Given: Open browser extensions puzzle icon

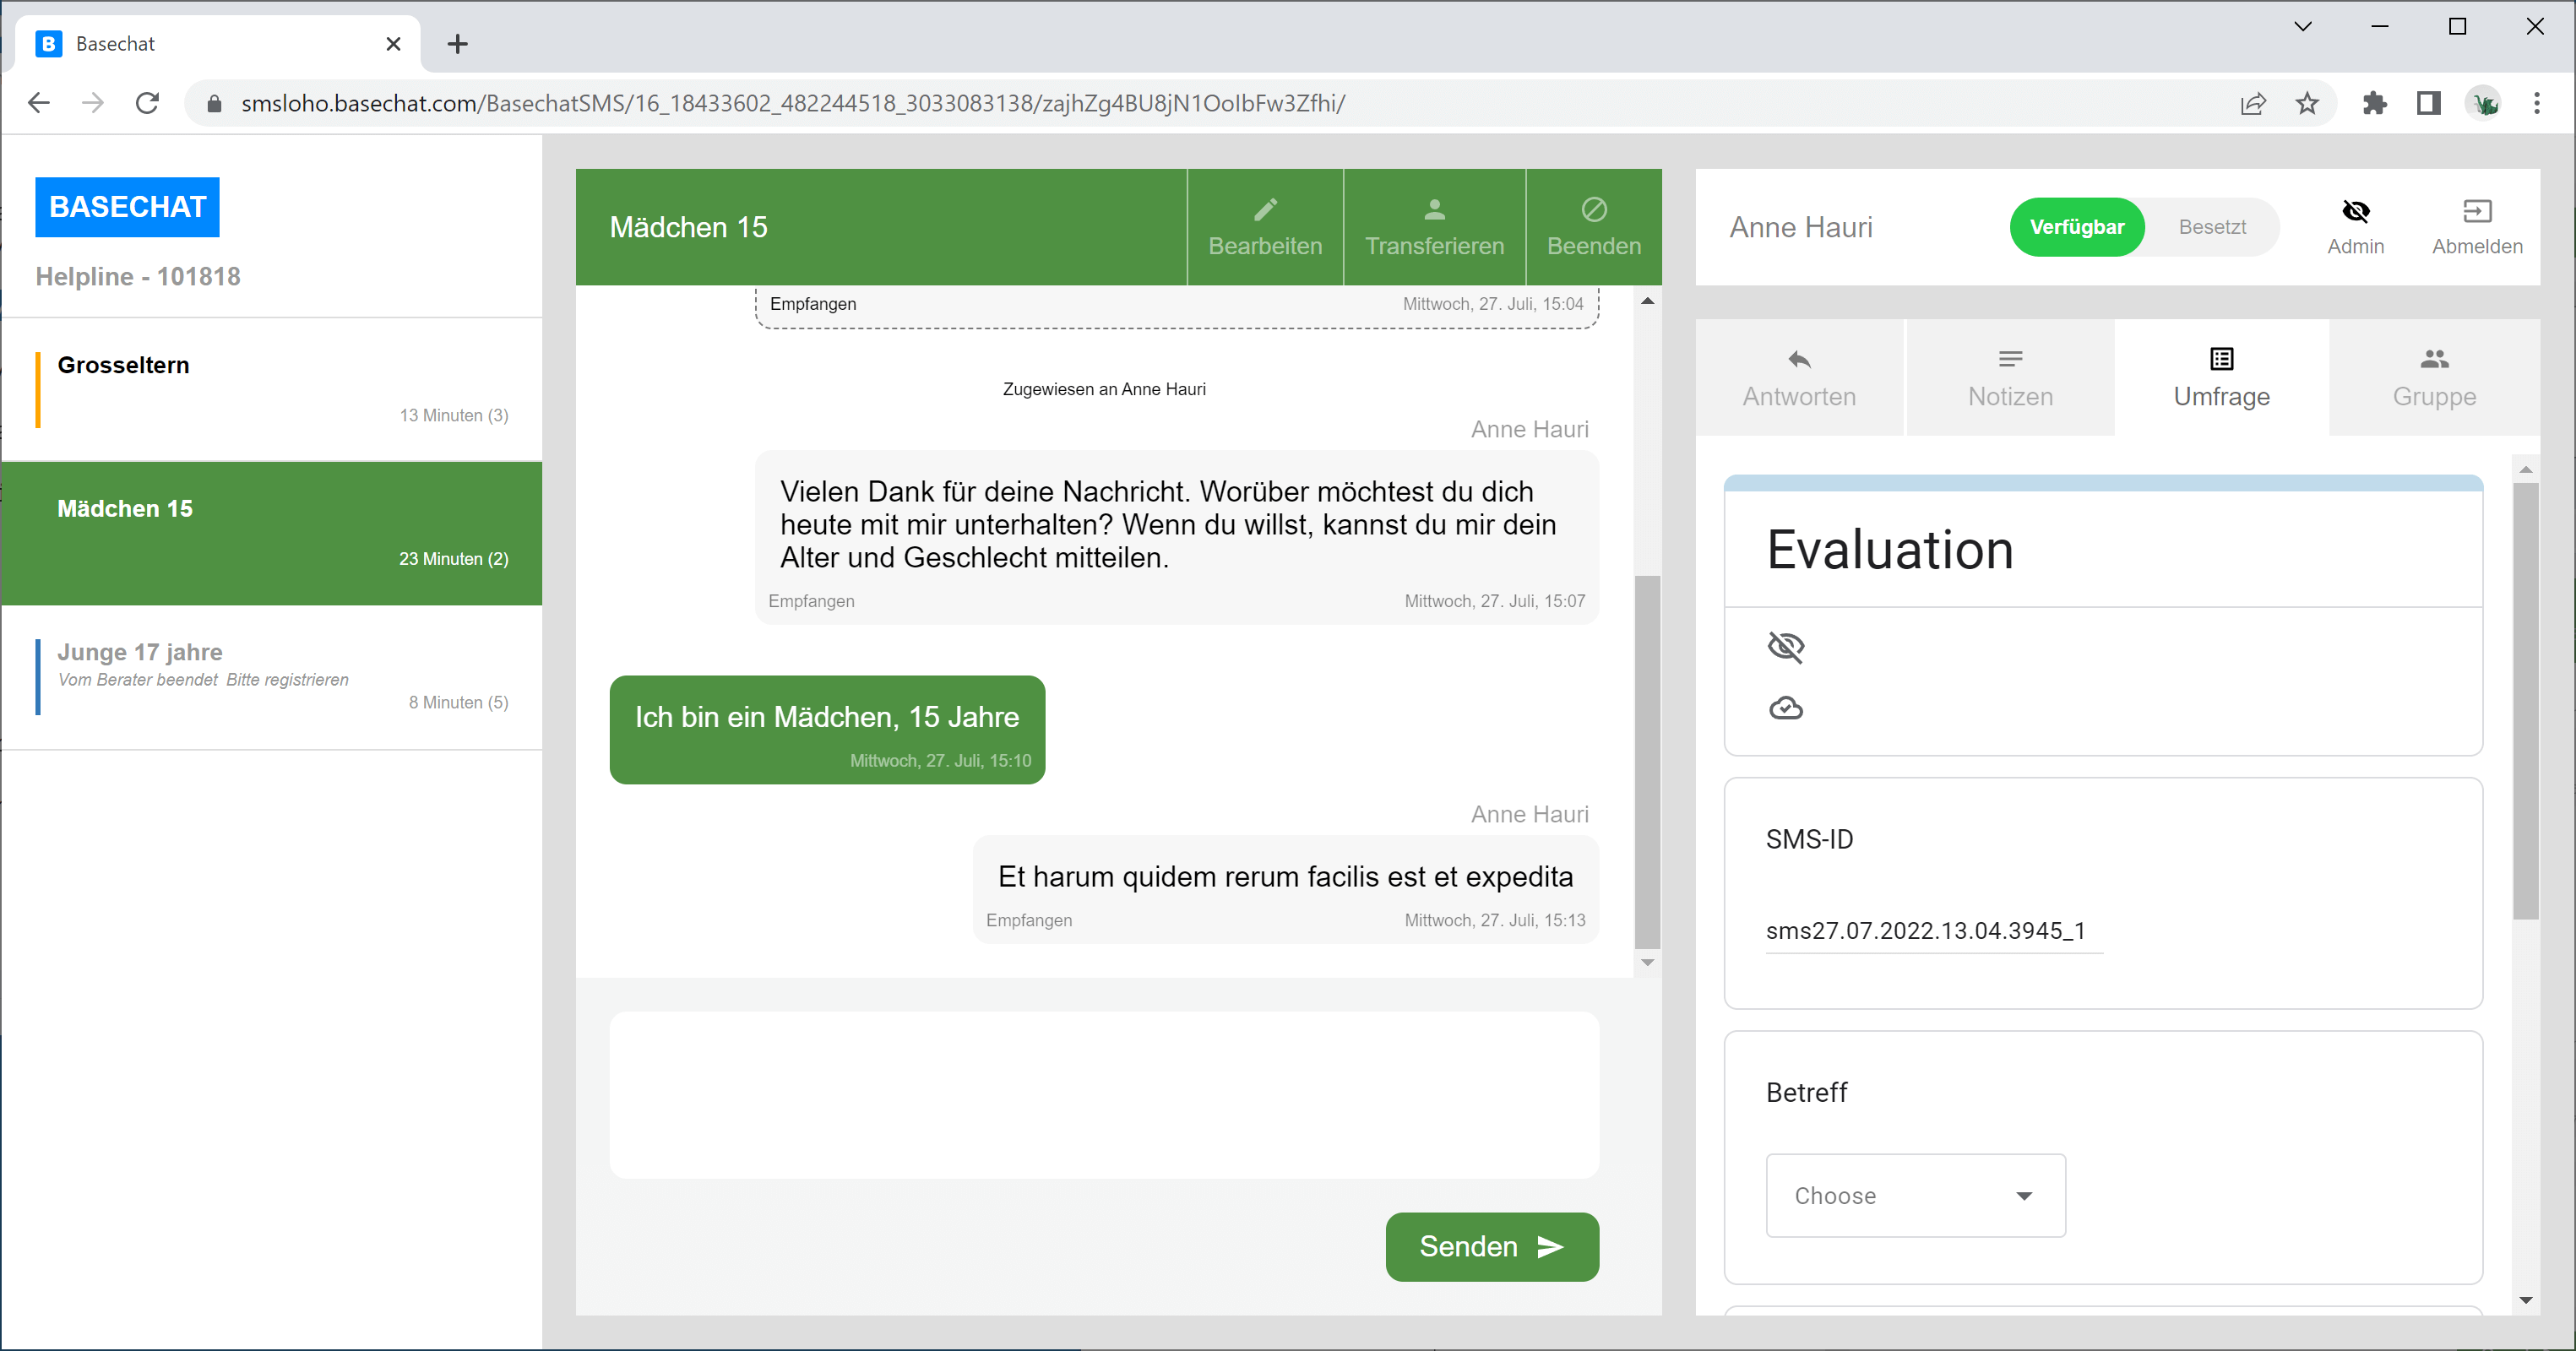Looking at the screenshot, I should 2374,103.
